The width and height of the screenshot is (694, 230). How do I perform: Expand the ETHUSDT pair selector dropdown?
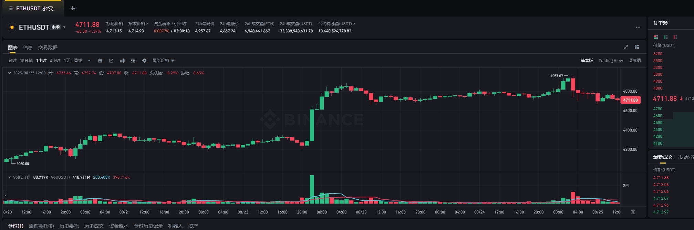pyautogui.click(x=64, y=27)
